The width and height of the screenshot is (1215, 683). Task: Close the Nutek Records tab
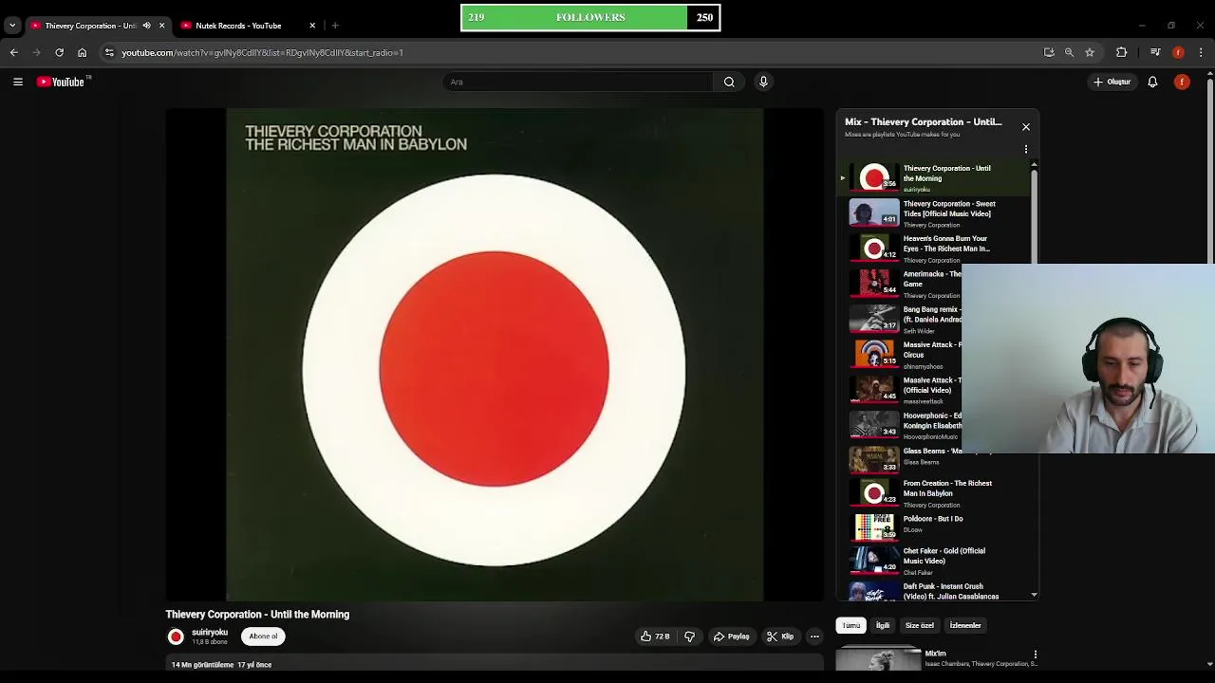tap(312, 26)
